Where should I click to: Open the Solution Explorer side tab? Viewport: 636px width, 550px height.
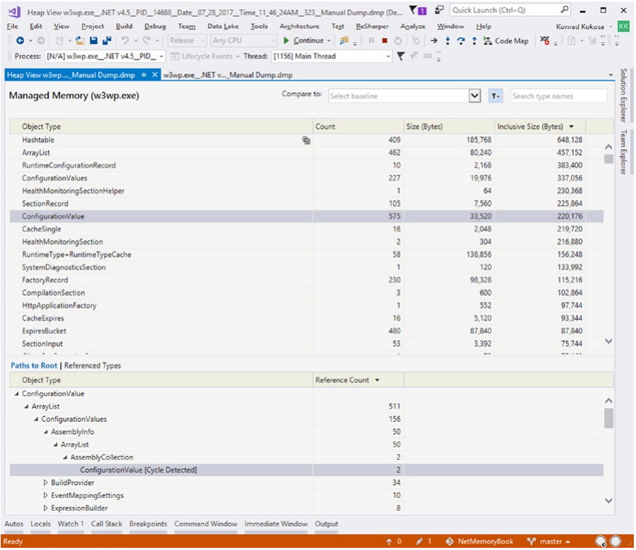pos(624,95)
